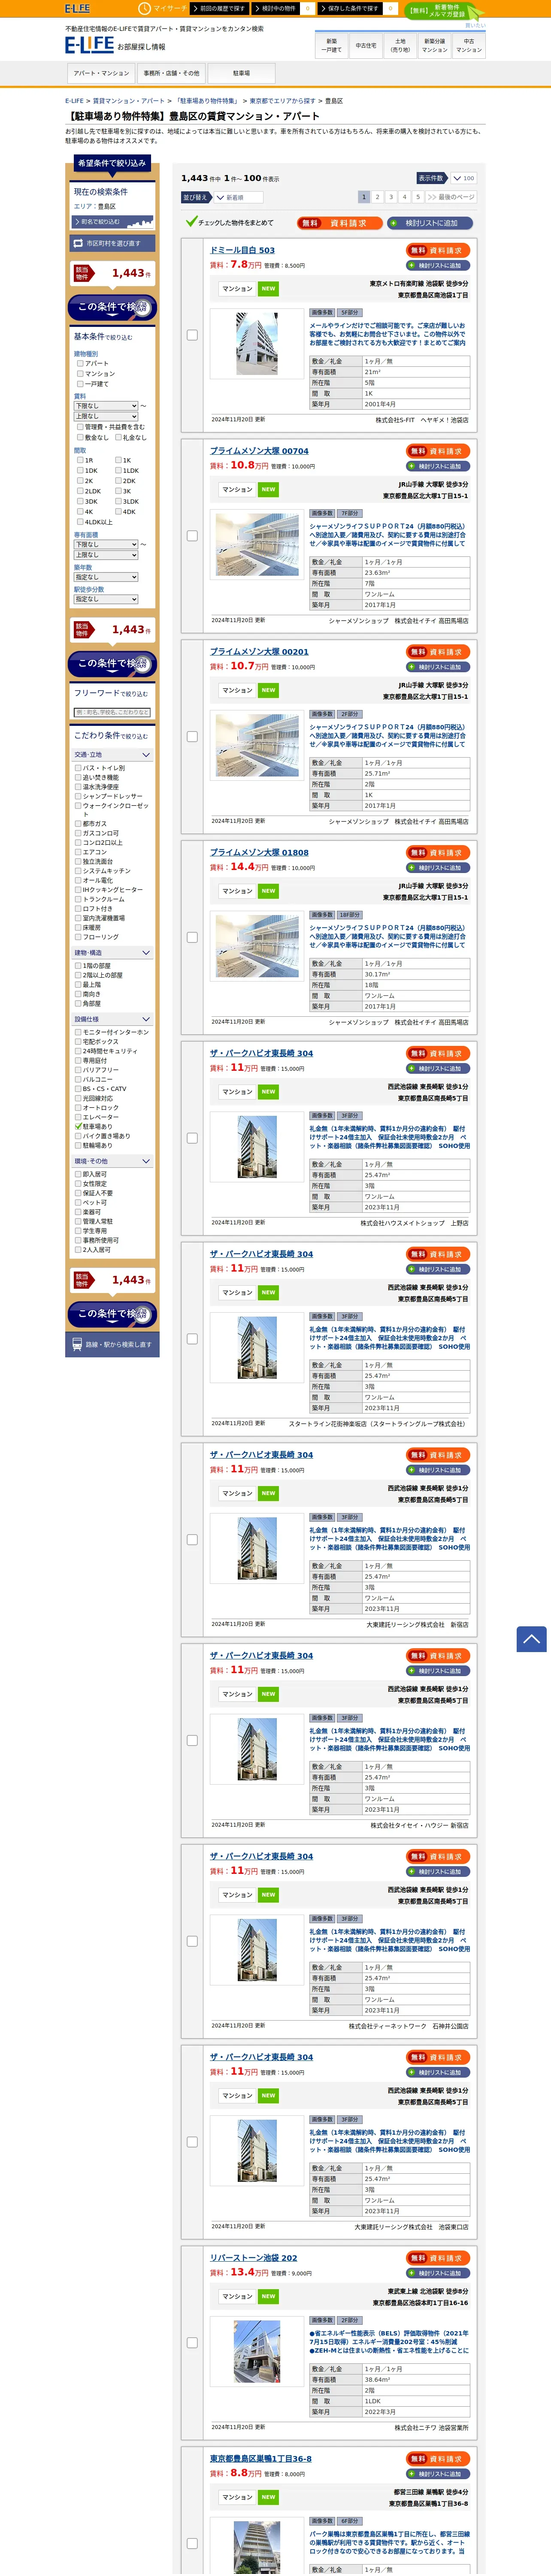Click the マイサーチ clock icon

pos(144,8)
